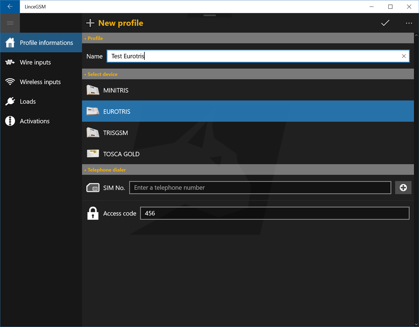Open the more options ellipsis menu
This screenshot has height=327, width=419.
pos(409,23)
